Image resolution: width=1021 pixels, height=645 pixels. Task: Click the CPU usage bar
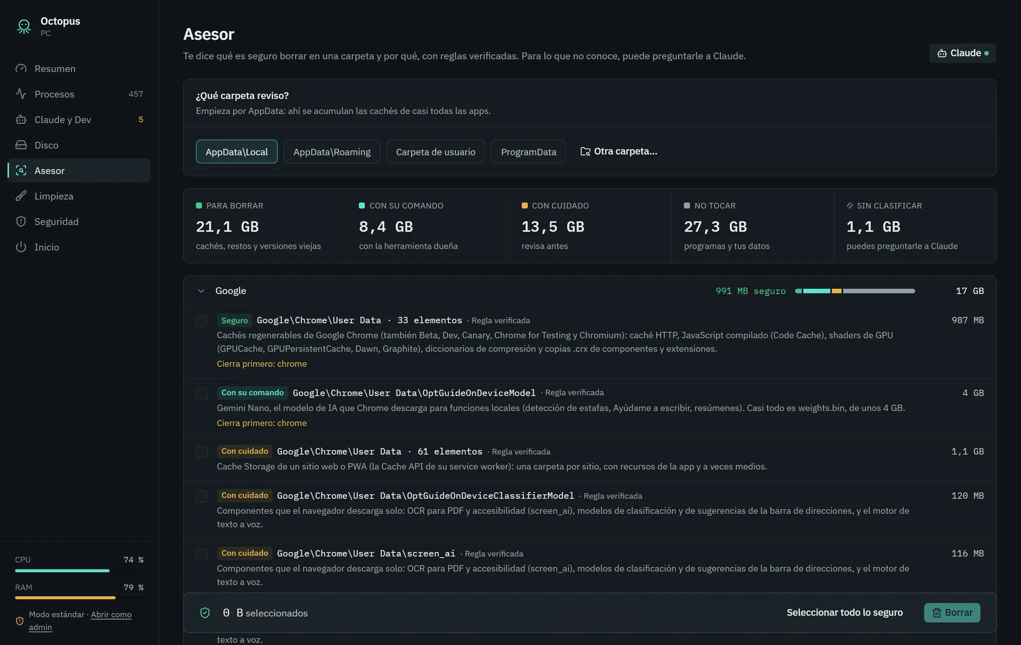click(x=79, y=571)
